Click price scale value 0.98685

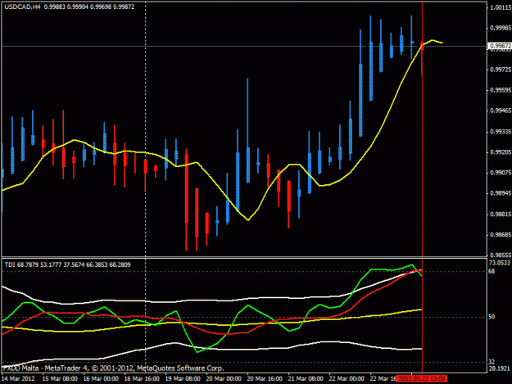pyautogui.click(x=501, y=235)
